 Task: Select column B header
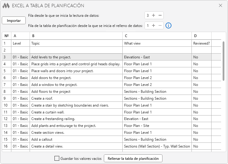pyautogui.click(x=76, y=36)
